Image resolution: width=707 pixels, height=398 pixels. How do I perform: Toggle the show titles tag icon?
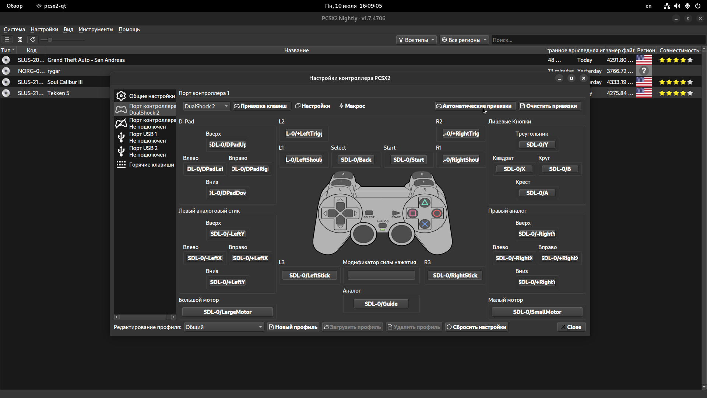[33, 39]
